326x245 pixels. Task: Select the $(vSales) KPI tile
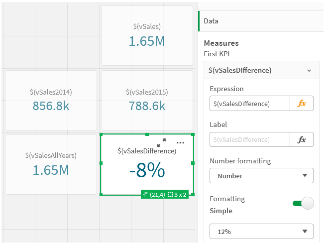[147, 35]
